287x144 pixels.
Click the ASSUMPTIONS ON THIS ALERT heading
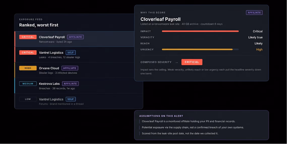coord(161,116)
